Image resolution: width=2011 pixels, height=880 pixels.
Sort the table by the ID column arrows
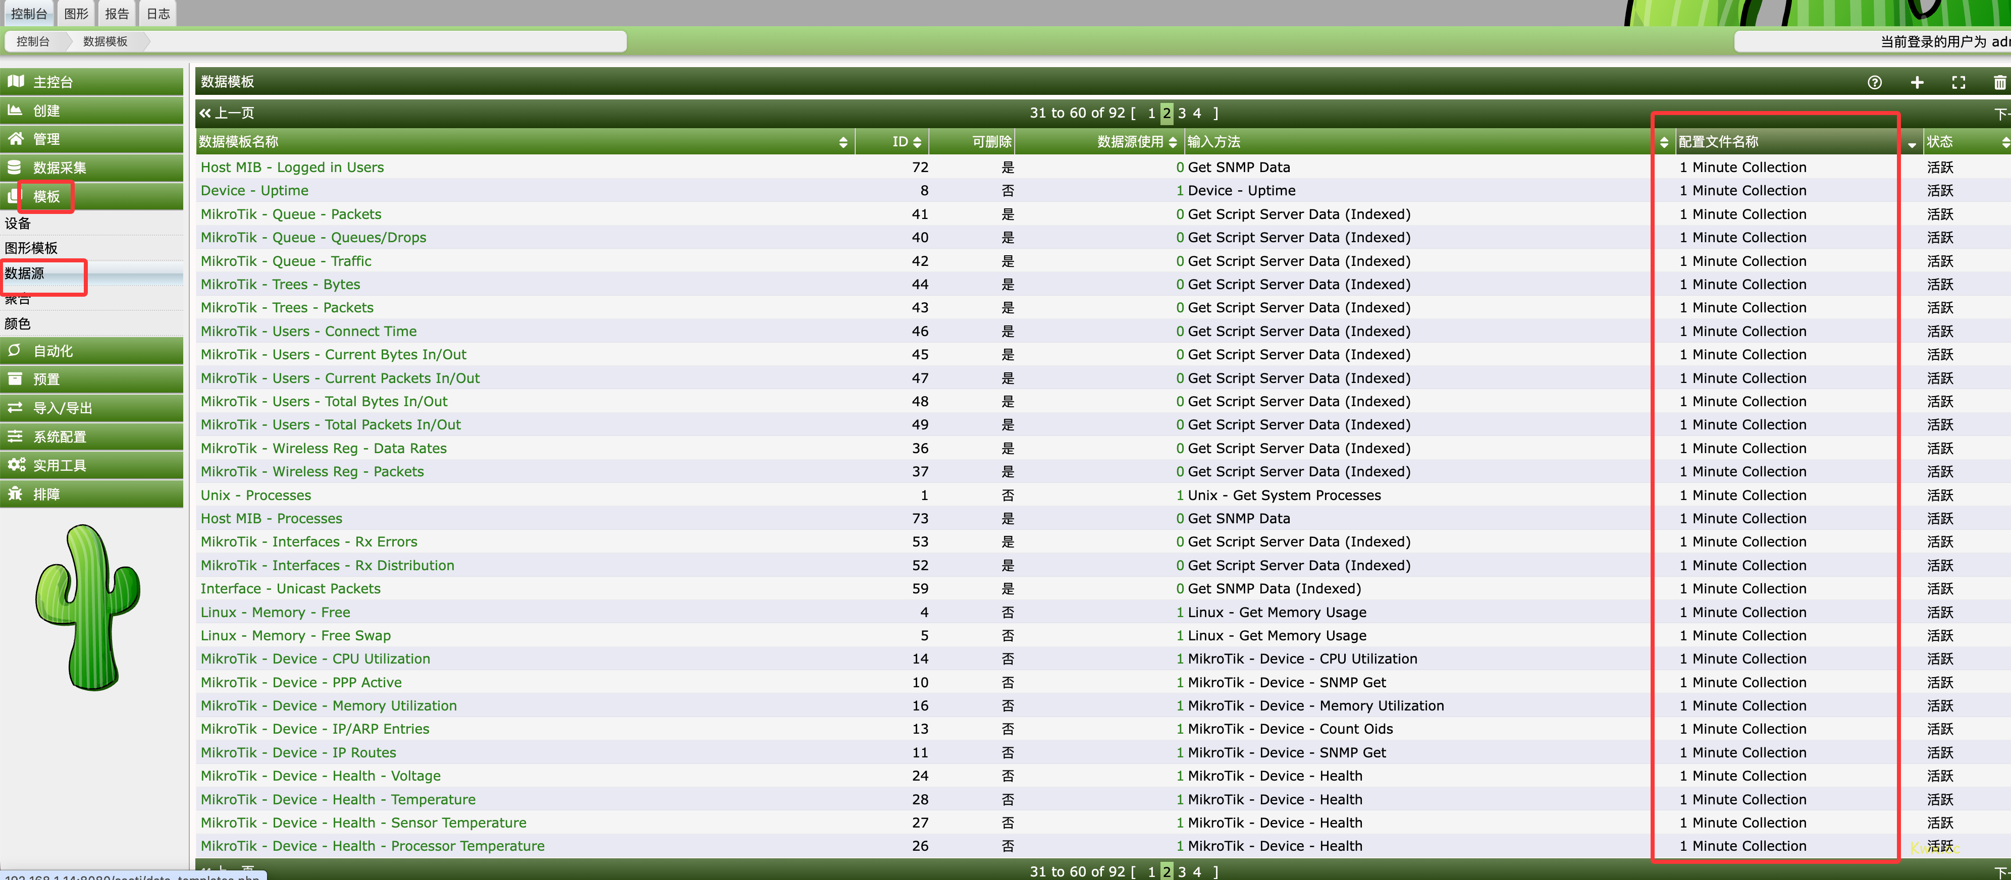[917, 142]
